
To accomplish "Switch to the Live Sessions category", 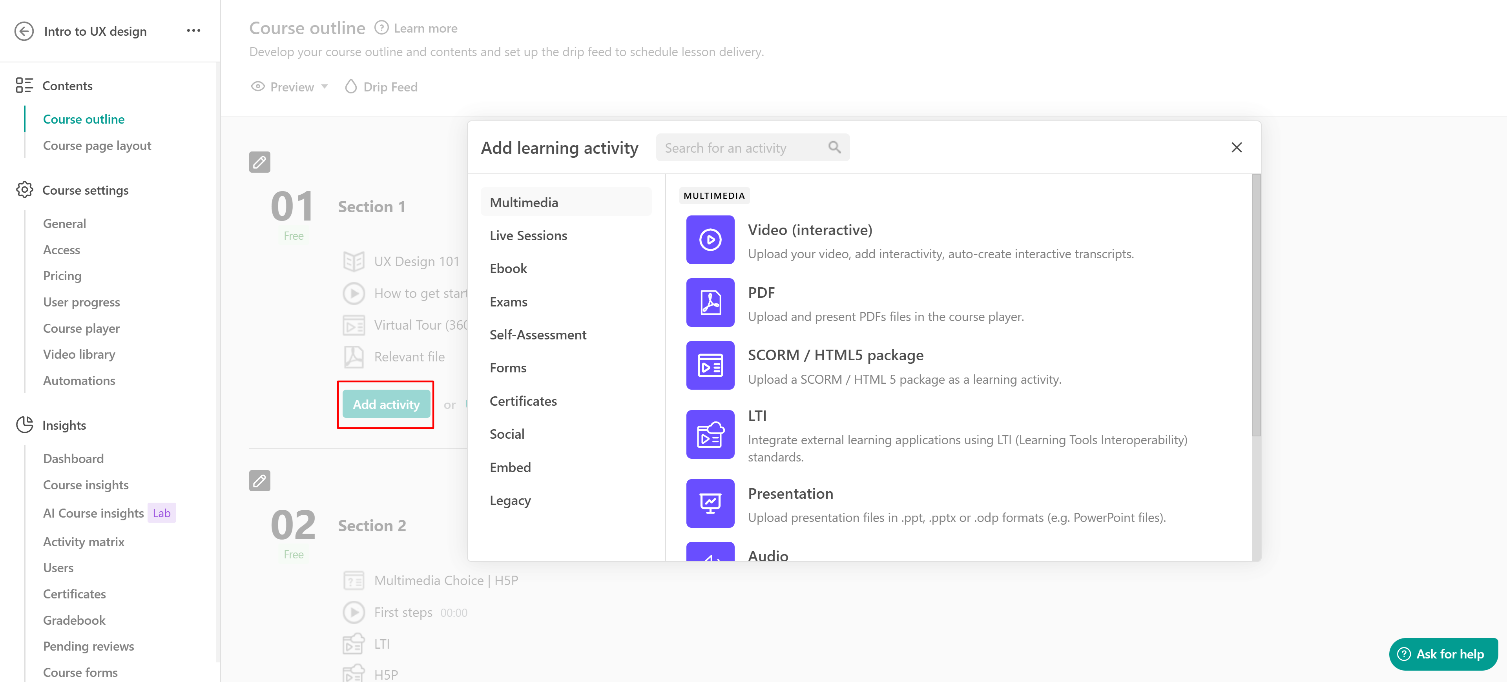I will click(528, 236).
